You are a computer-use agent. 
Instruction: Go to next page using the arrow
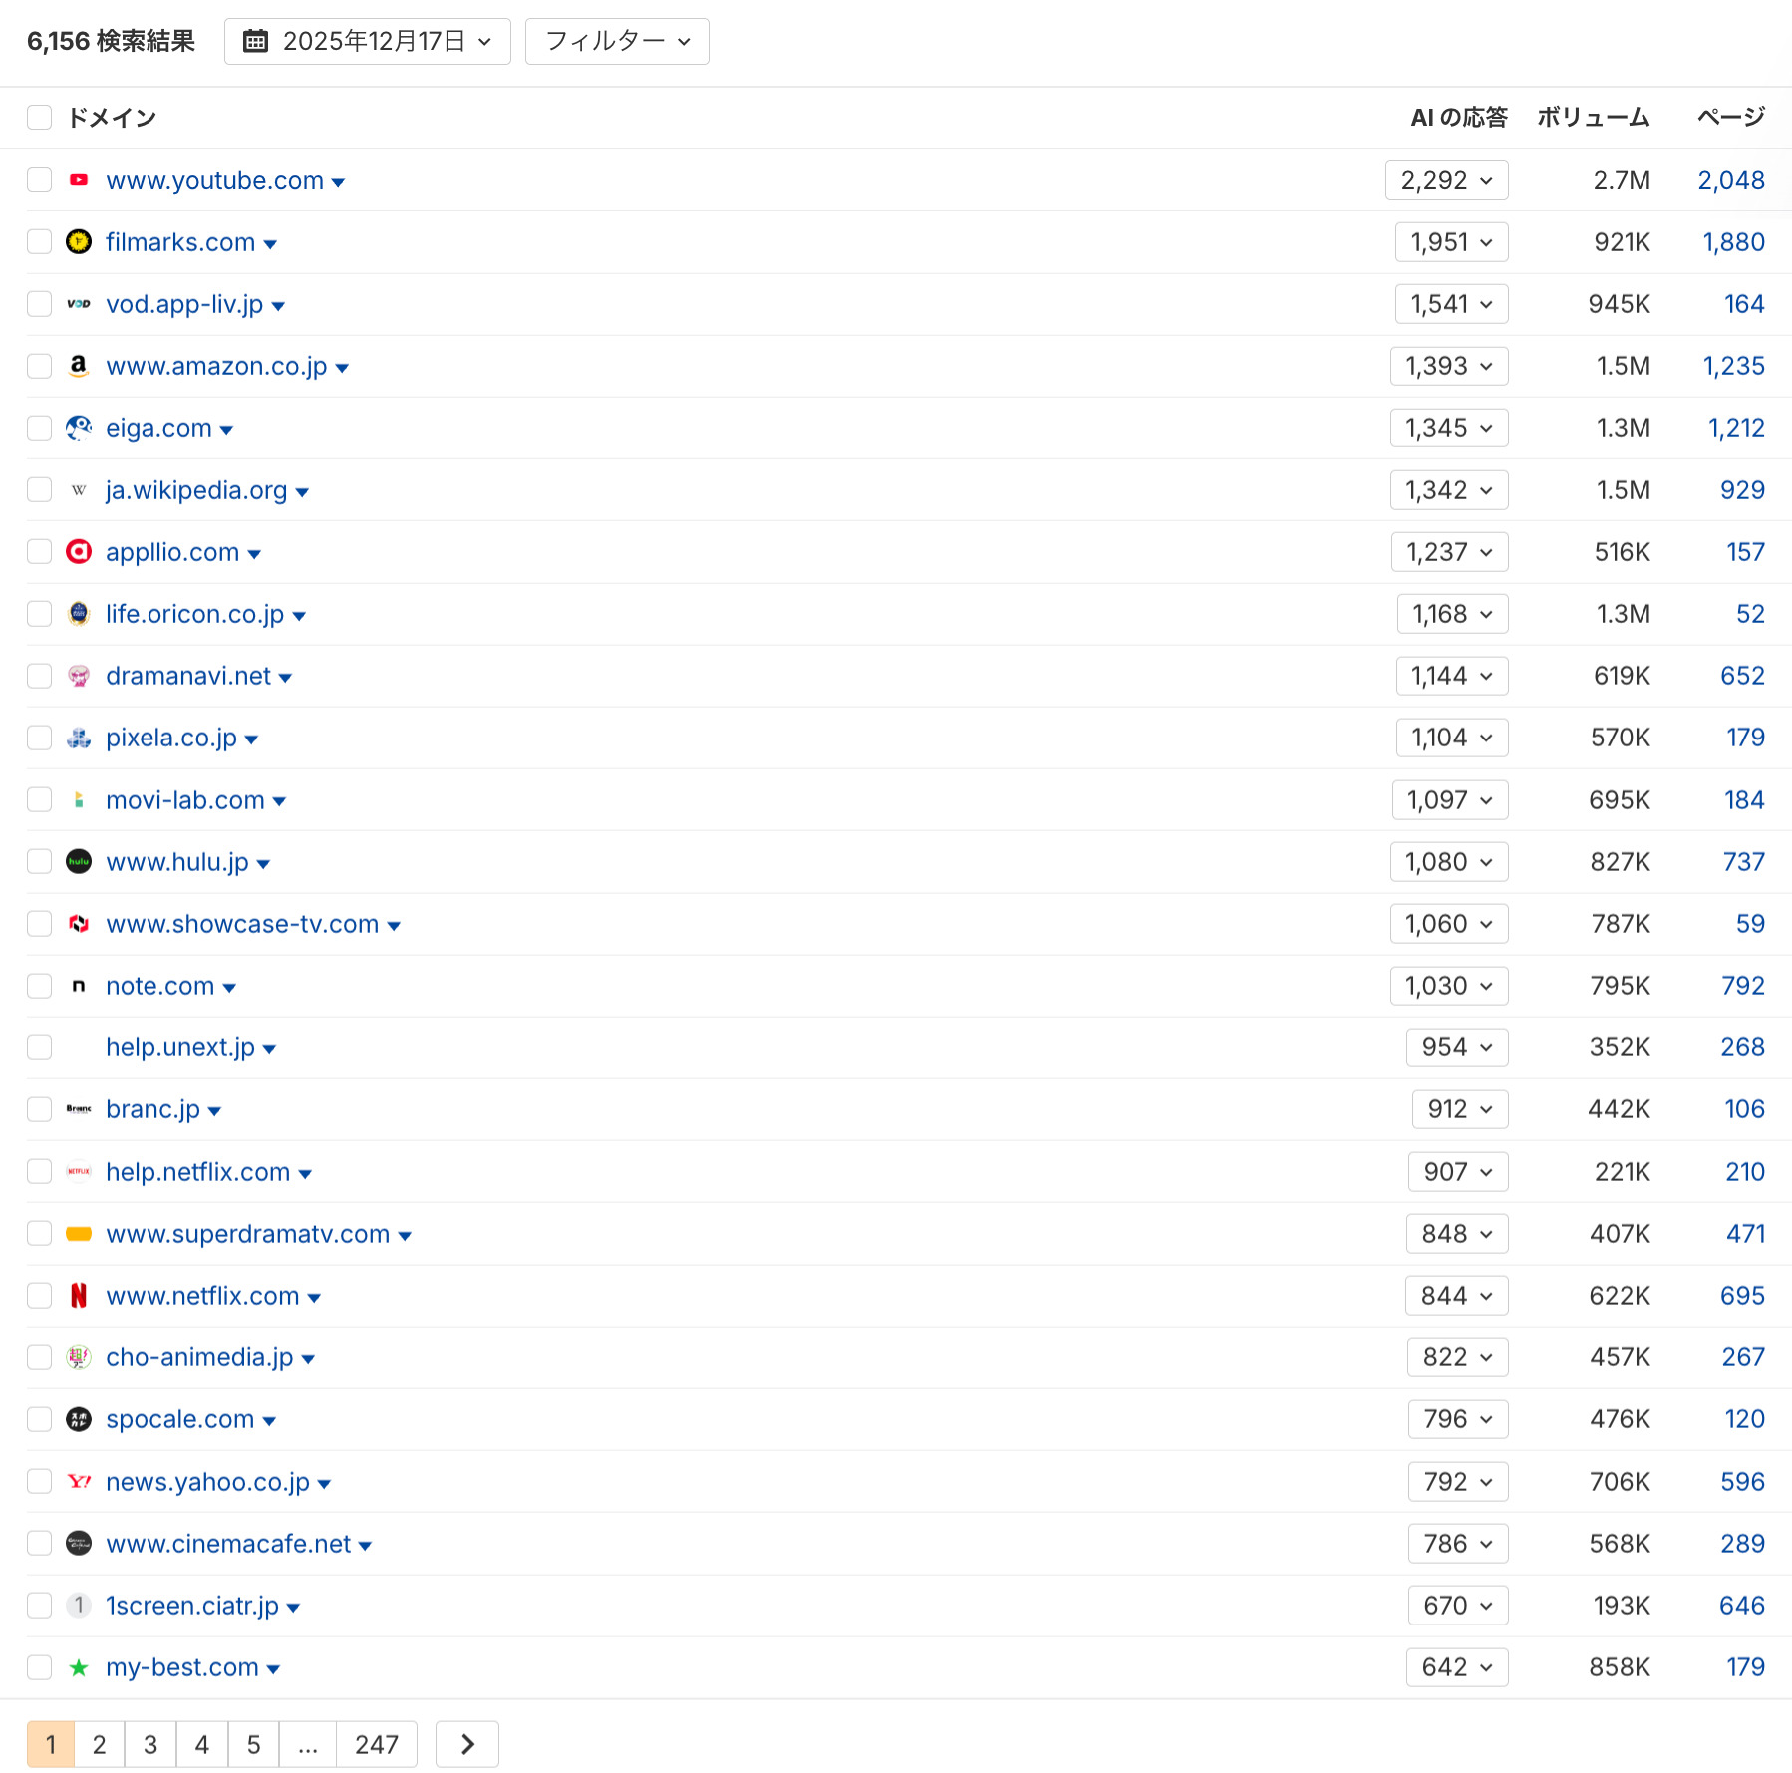pos(466,1744)
